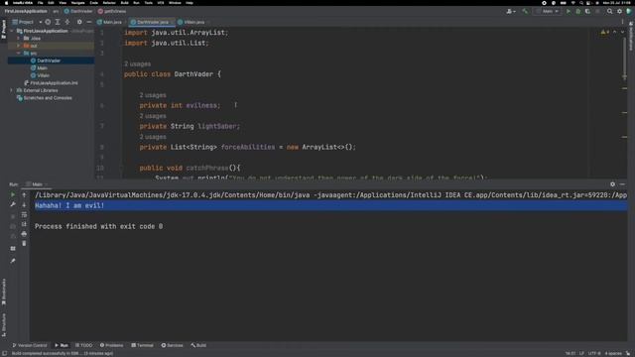
Task: Open the user account icon menu
Action: pyautogui.click(x=510, y=11)
